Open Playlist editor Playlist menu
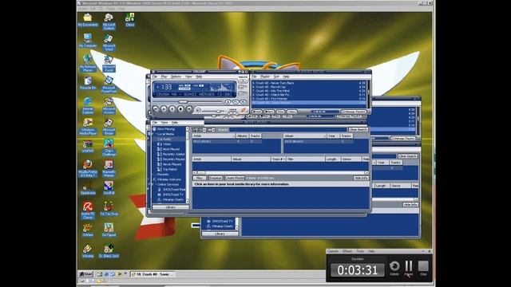 264,77
